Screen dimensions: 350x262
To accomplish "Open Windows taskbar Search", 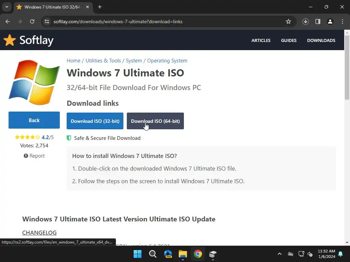I will (x=153, y=254).
